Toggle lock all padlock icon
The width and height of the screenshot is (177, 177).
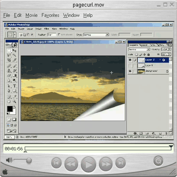(x=148, y=54)
